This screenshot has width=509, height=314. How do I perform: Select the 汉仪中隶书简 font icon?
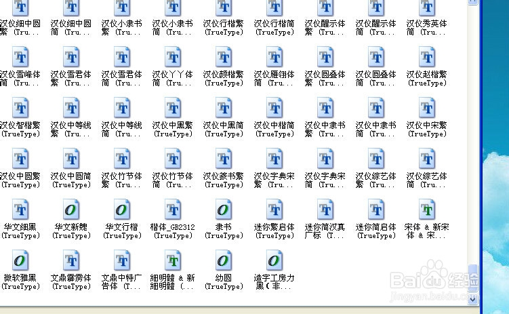376,108
